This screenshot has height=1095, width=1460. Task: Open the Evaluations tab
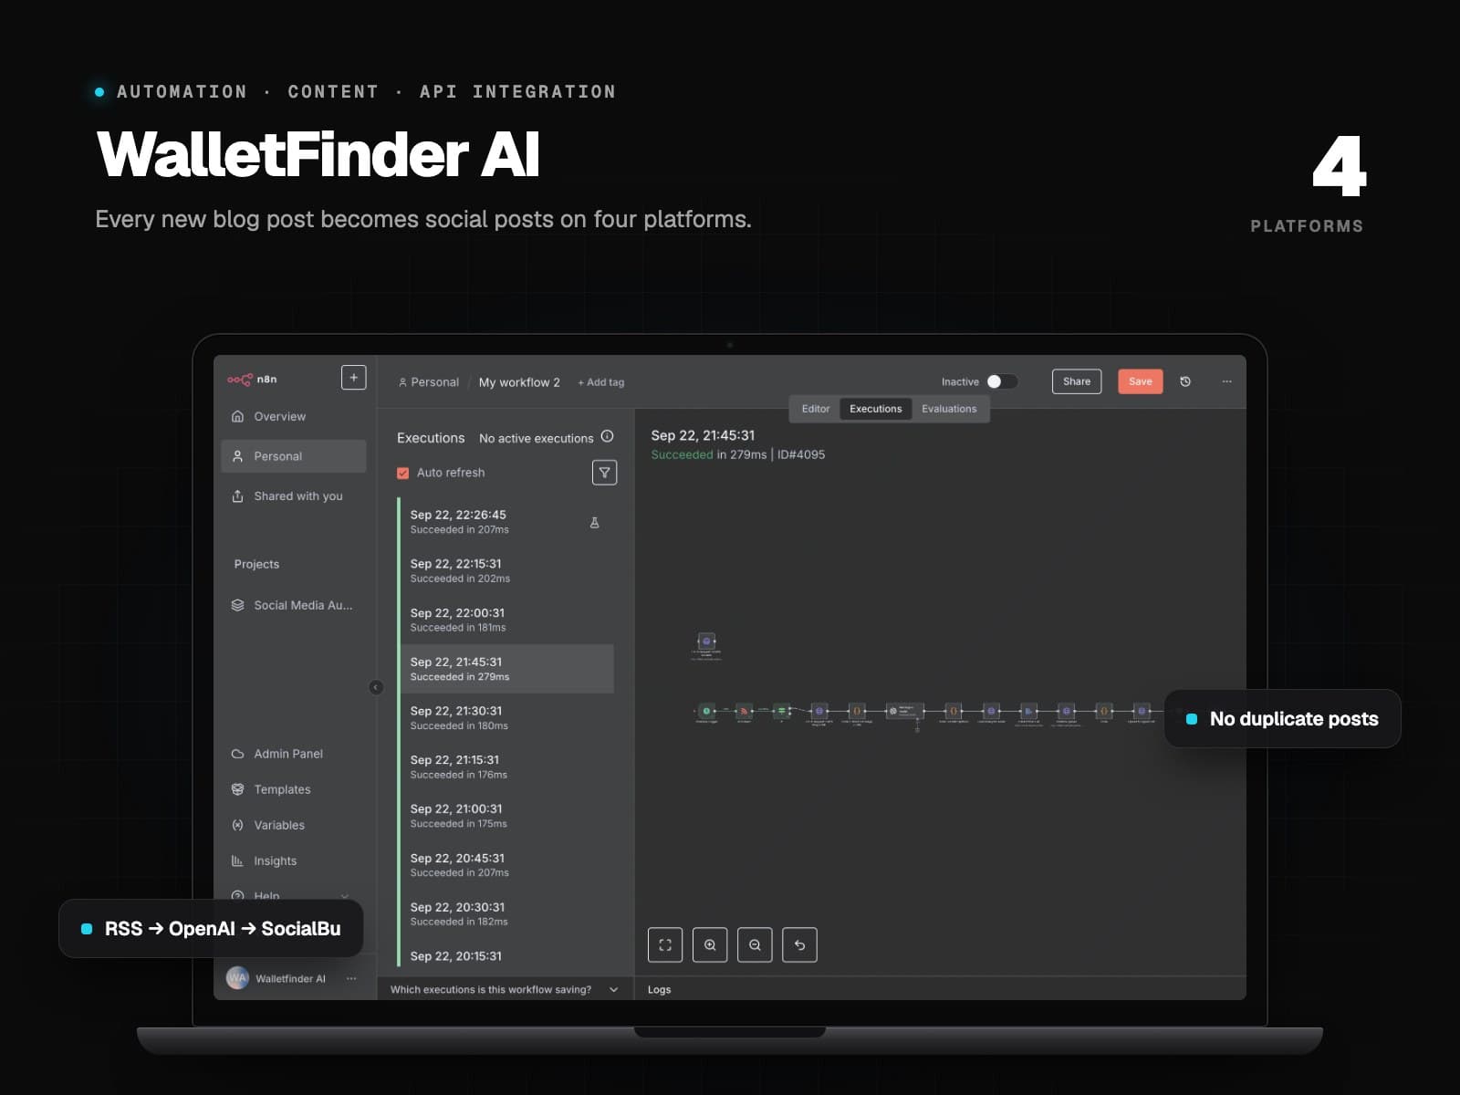point(949,409)
